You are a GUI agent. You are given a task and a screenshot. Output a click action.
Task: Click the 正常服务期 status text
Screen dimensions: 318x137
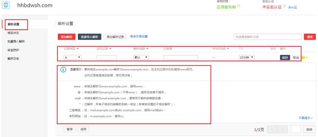(226, 7)
